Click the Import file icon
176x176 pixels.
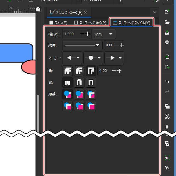[167, 57]
